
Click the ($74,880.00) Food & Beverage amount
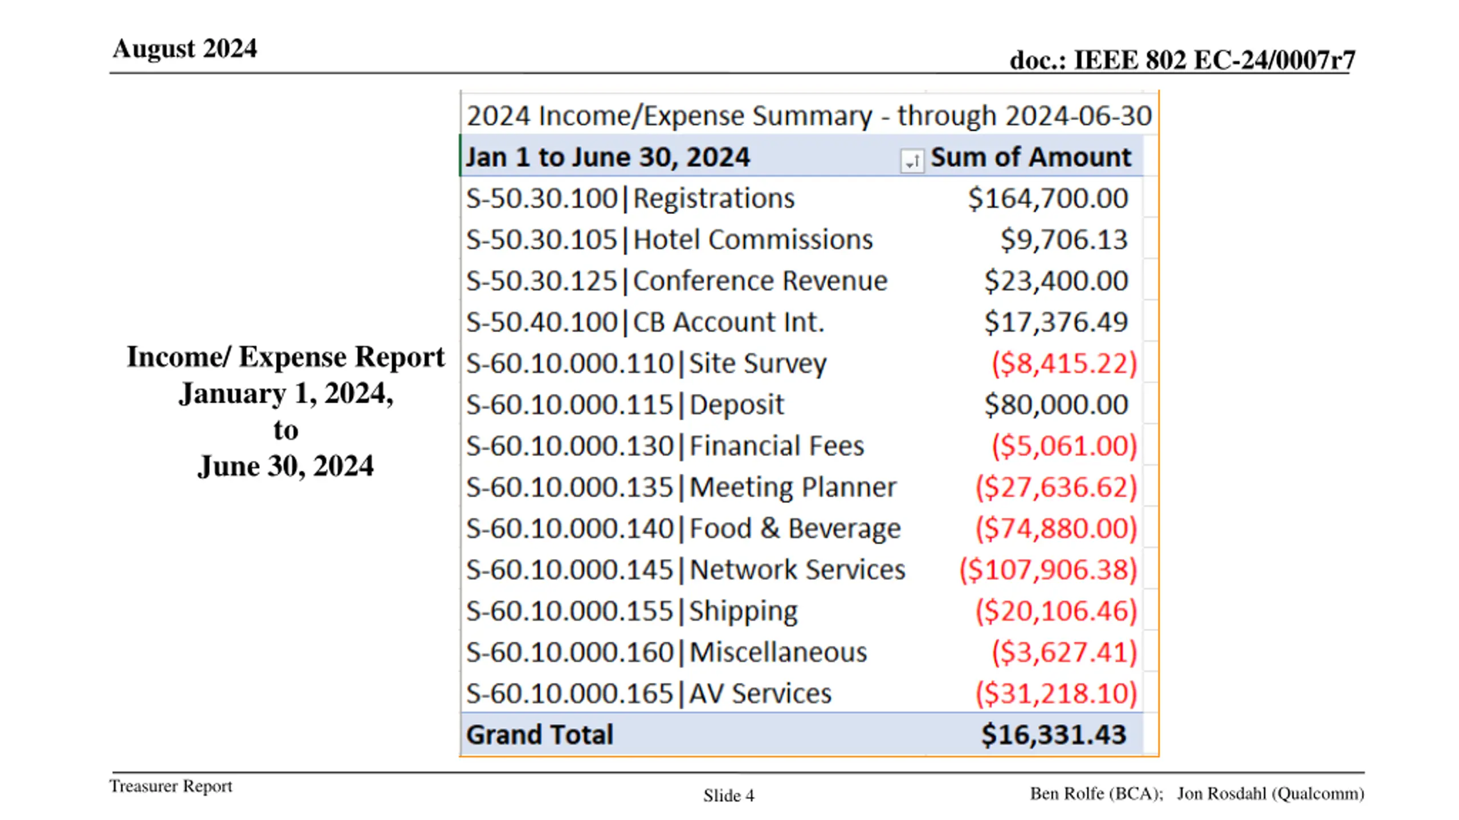pyautogui.click(x=1056, y=528)
